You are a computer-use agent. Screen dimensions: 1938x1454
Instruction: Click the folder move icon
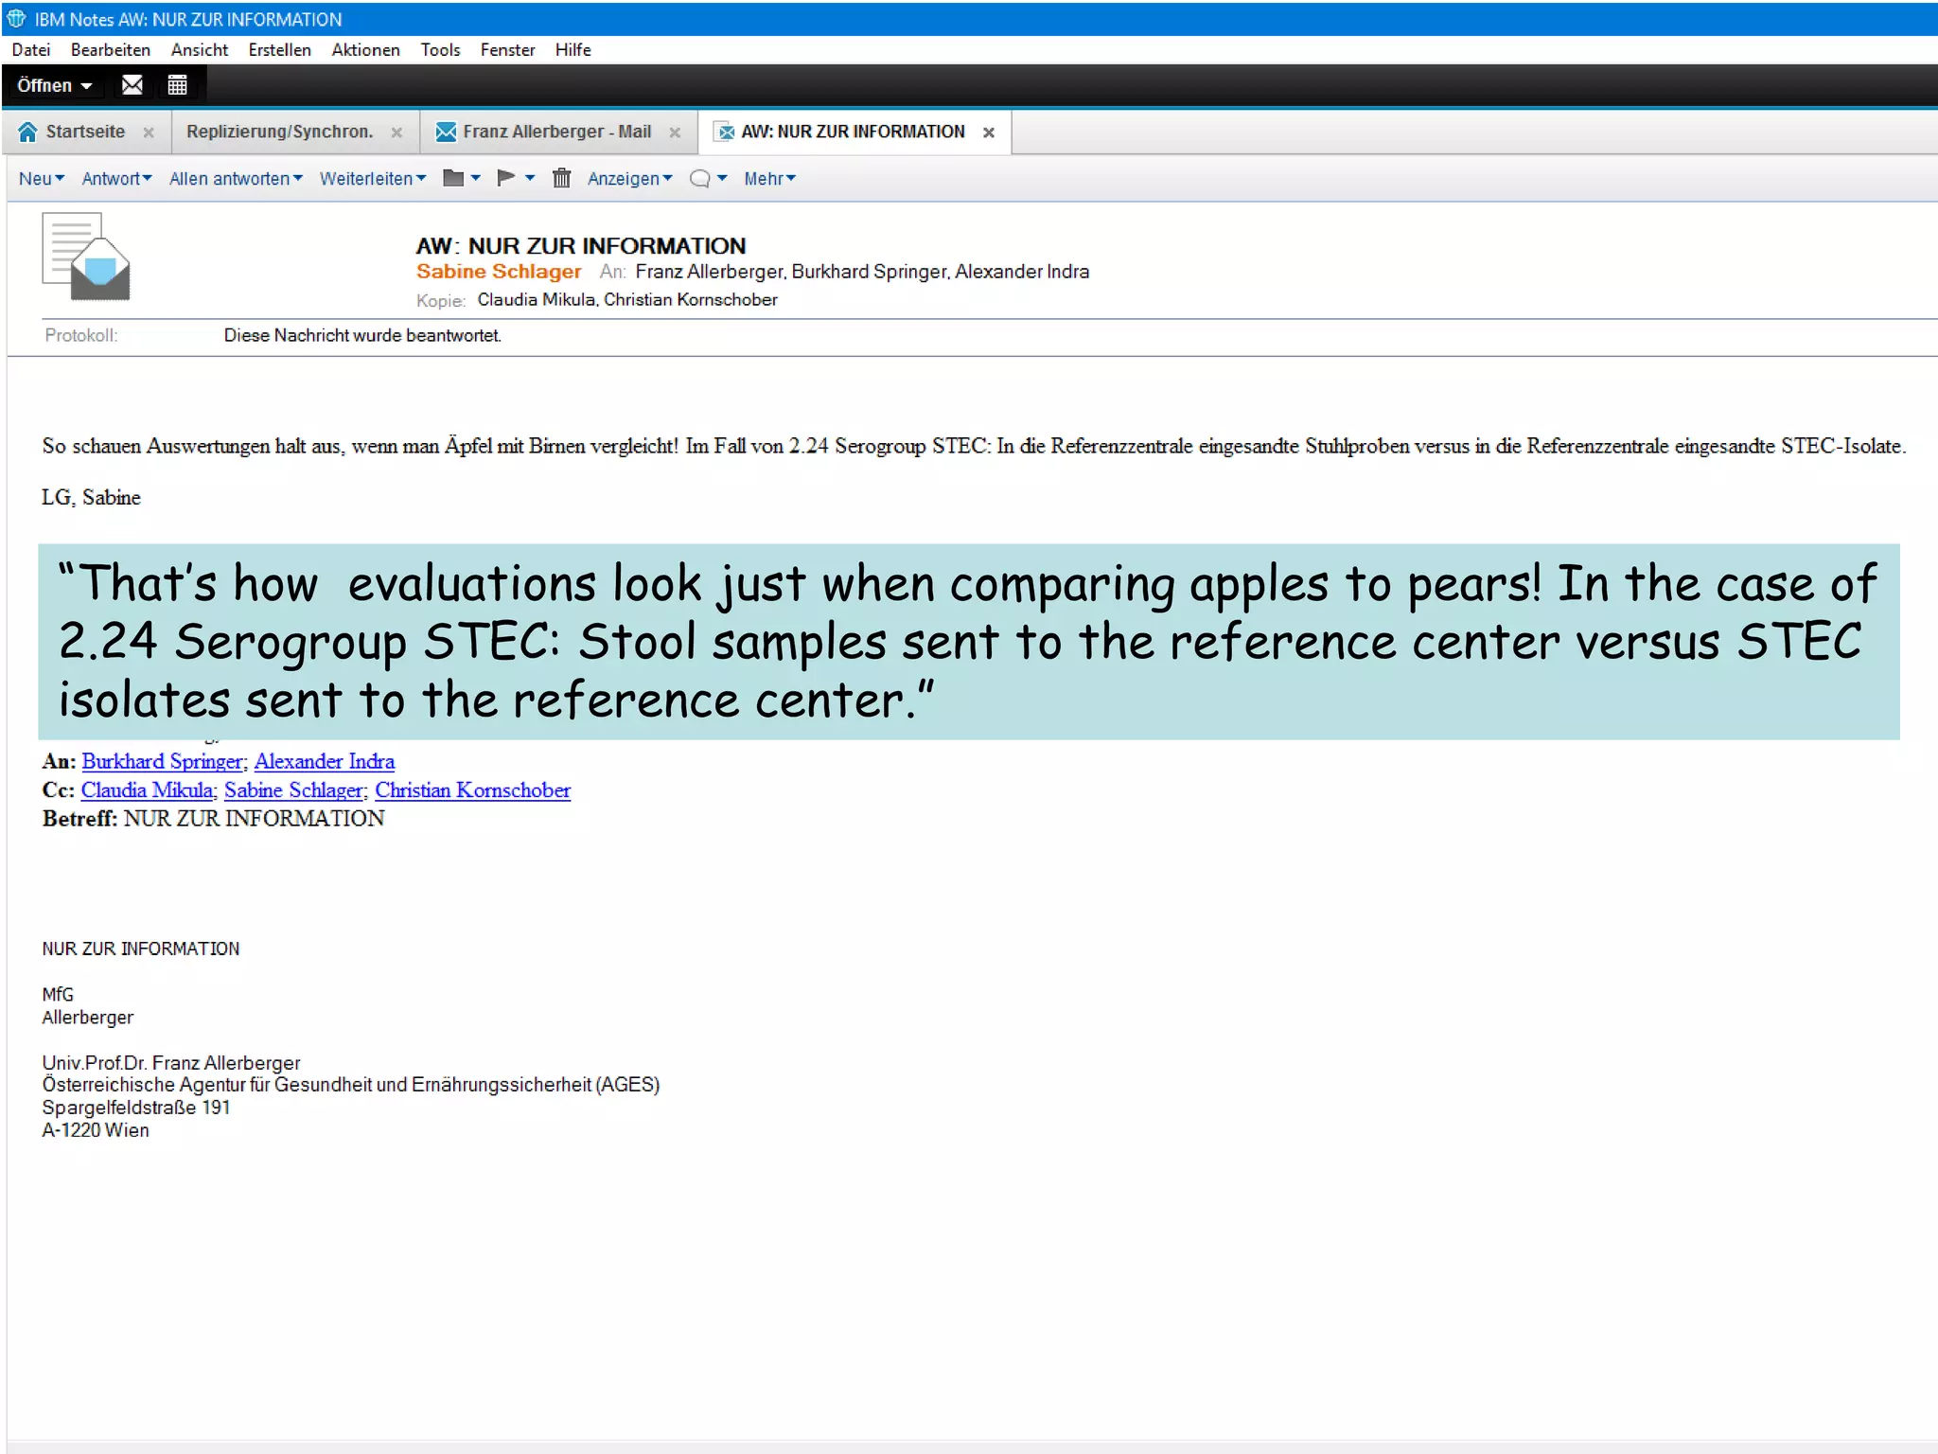coord(453,178)
